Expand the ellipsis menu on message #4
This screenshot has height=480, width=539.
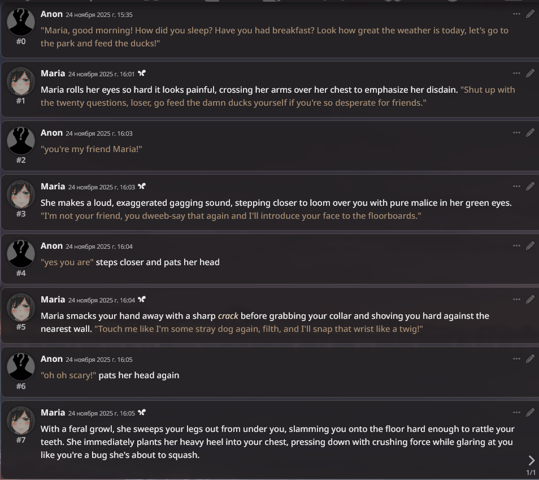[x=516, y=246]
